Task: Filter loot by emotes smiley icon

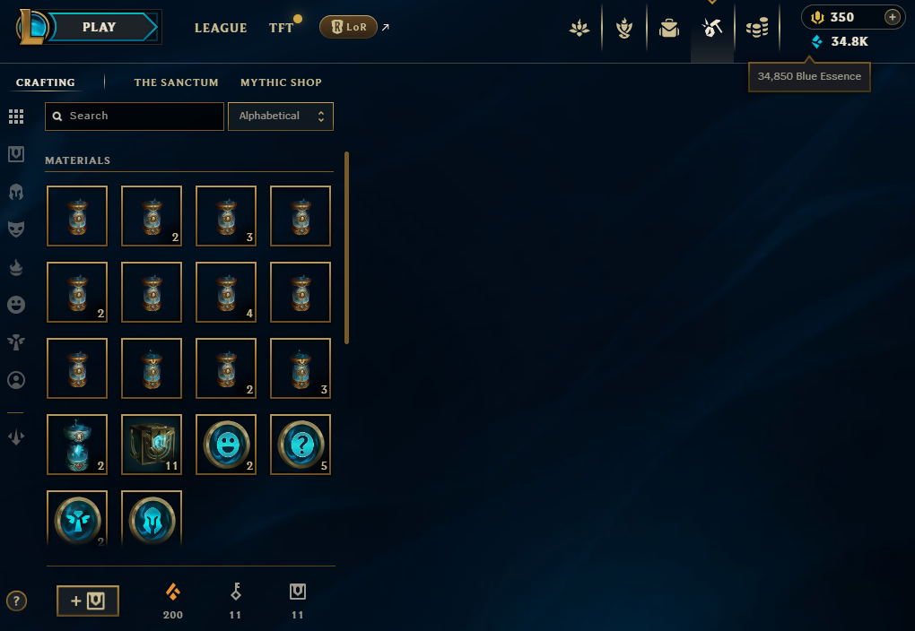Action: (x=16, y=305)
